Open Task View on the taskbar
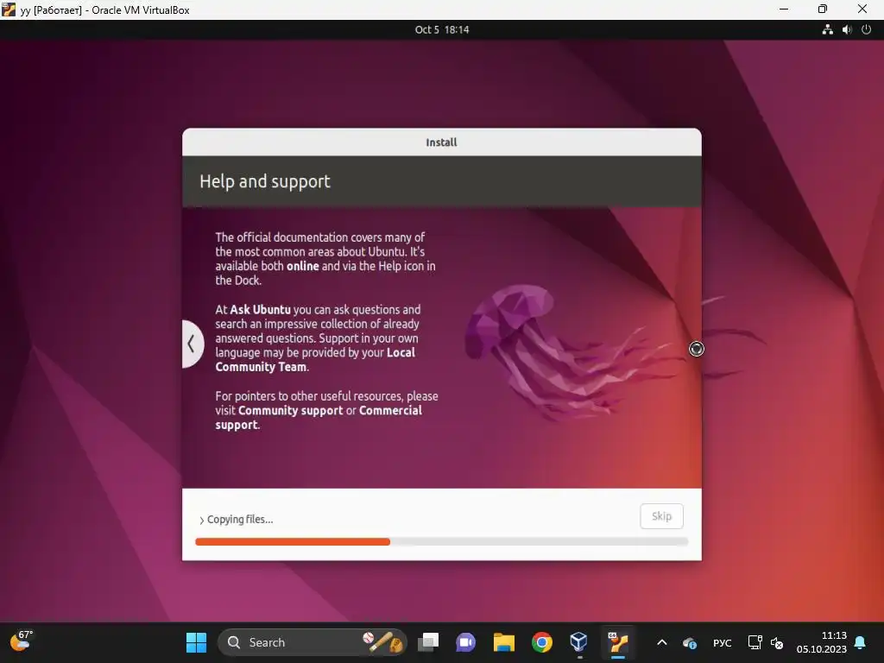This screenshot has height=663, width=884. (428, 642)
